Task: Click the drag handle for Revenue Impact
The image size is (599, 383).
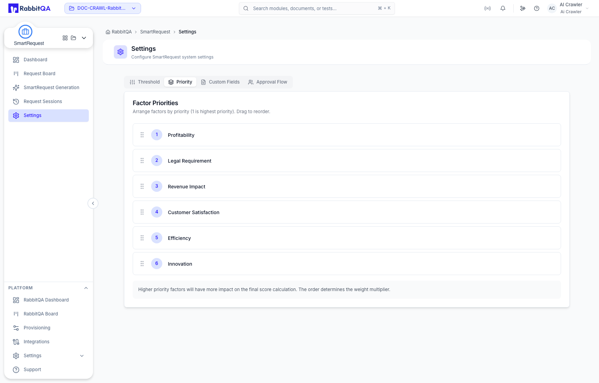Action: pyautogui.click(x=142, y=186)
